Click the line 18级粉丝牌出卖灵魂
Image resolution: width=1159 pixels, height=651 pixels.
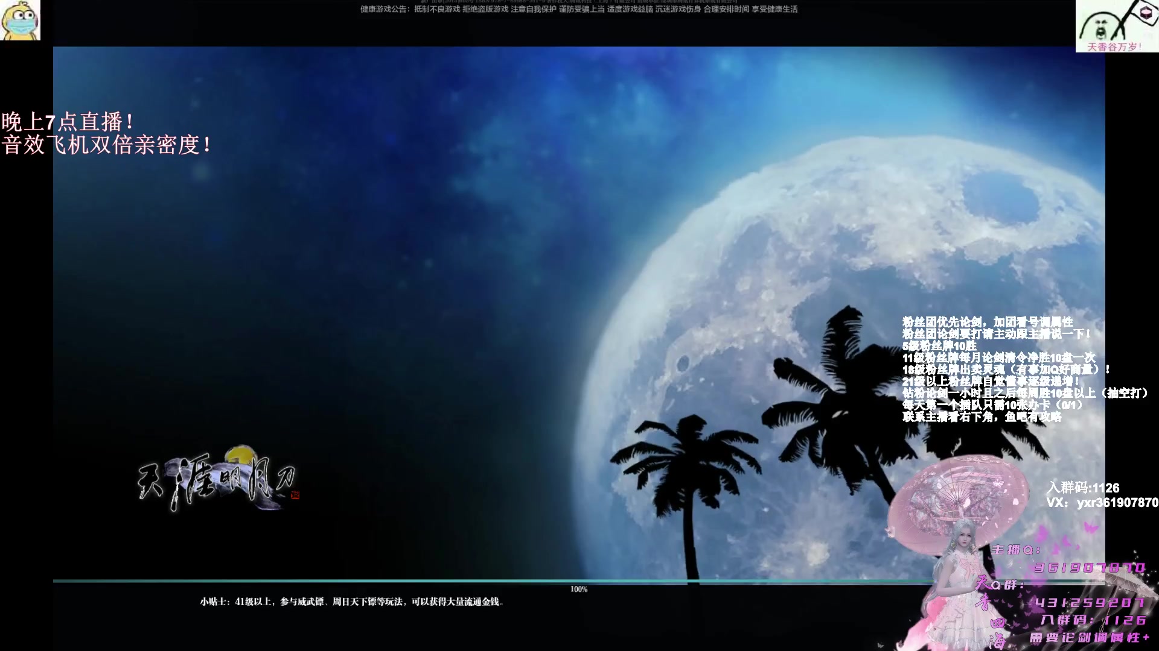pos(1006,370)
